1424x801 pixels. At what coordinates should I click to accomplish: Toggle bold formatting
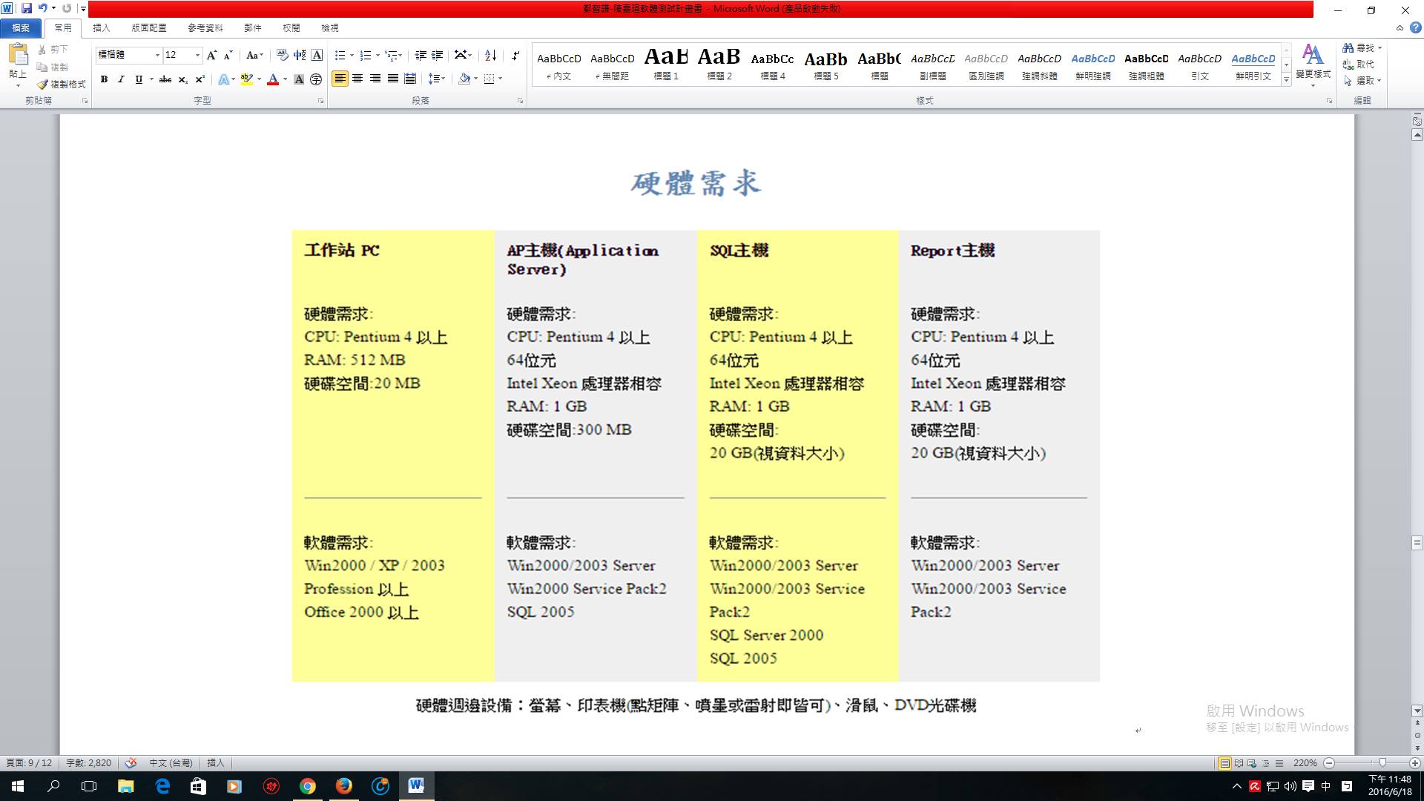(x=105, y=79)
